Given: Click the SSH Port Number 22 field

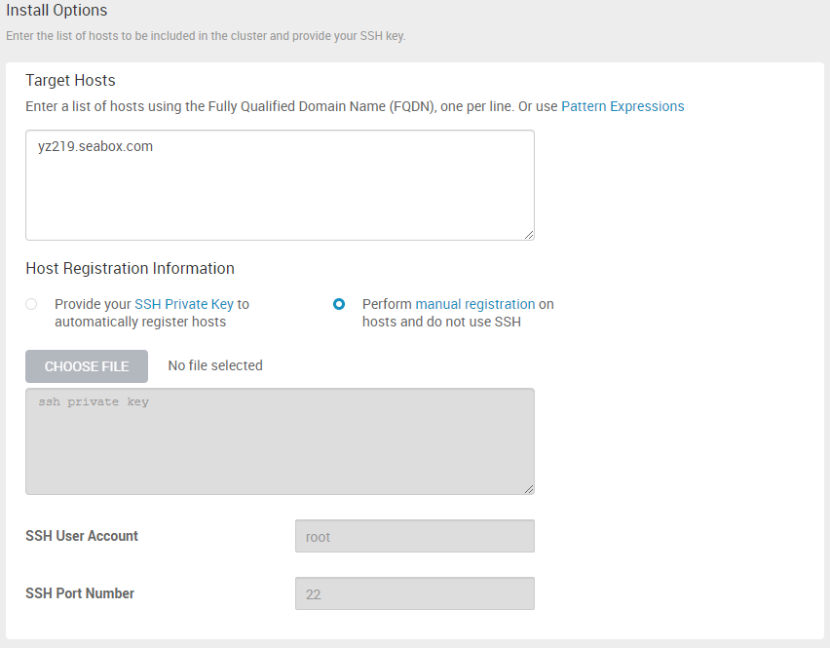Looking at the screenshot, I should (x=415, y=593).
